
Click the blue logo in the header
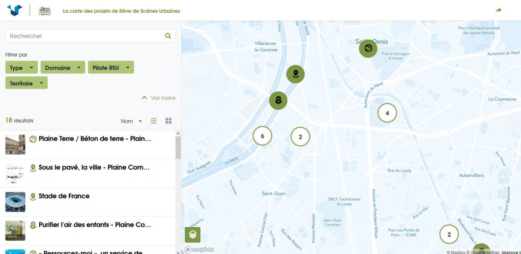(14, 10)
